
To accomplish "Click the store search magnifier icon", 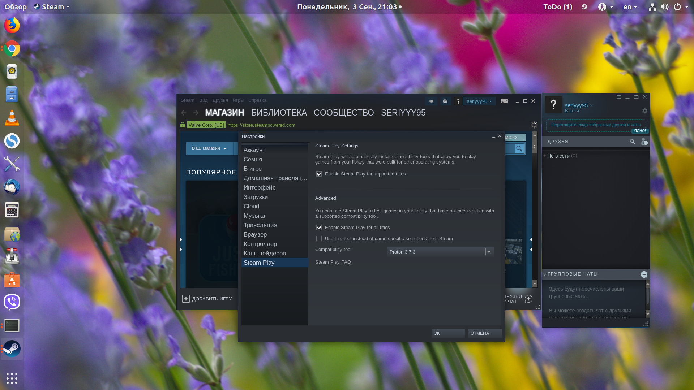I will (x=519, y=149).
